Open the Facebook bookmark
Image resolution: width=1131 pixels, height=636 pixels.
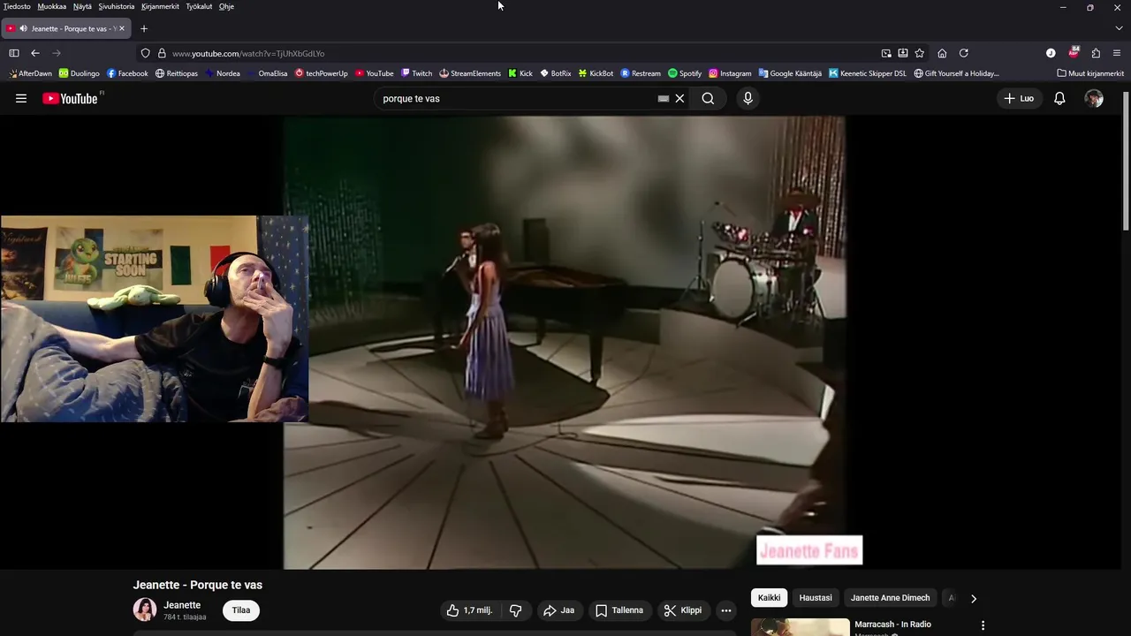click(127, 73)
